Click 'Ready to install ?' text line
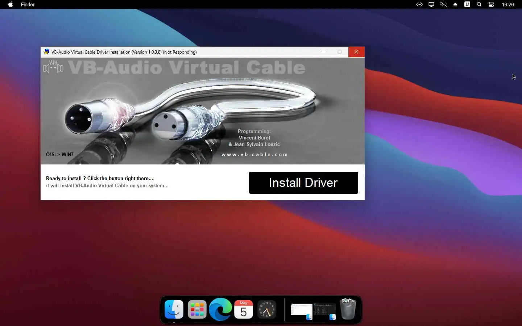This screenshot has width=522, height=326. [x=100, y=178]
